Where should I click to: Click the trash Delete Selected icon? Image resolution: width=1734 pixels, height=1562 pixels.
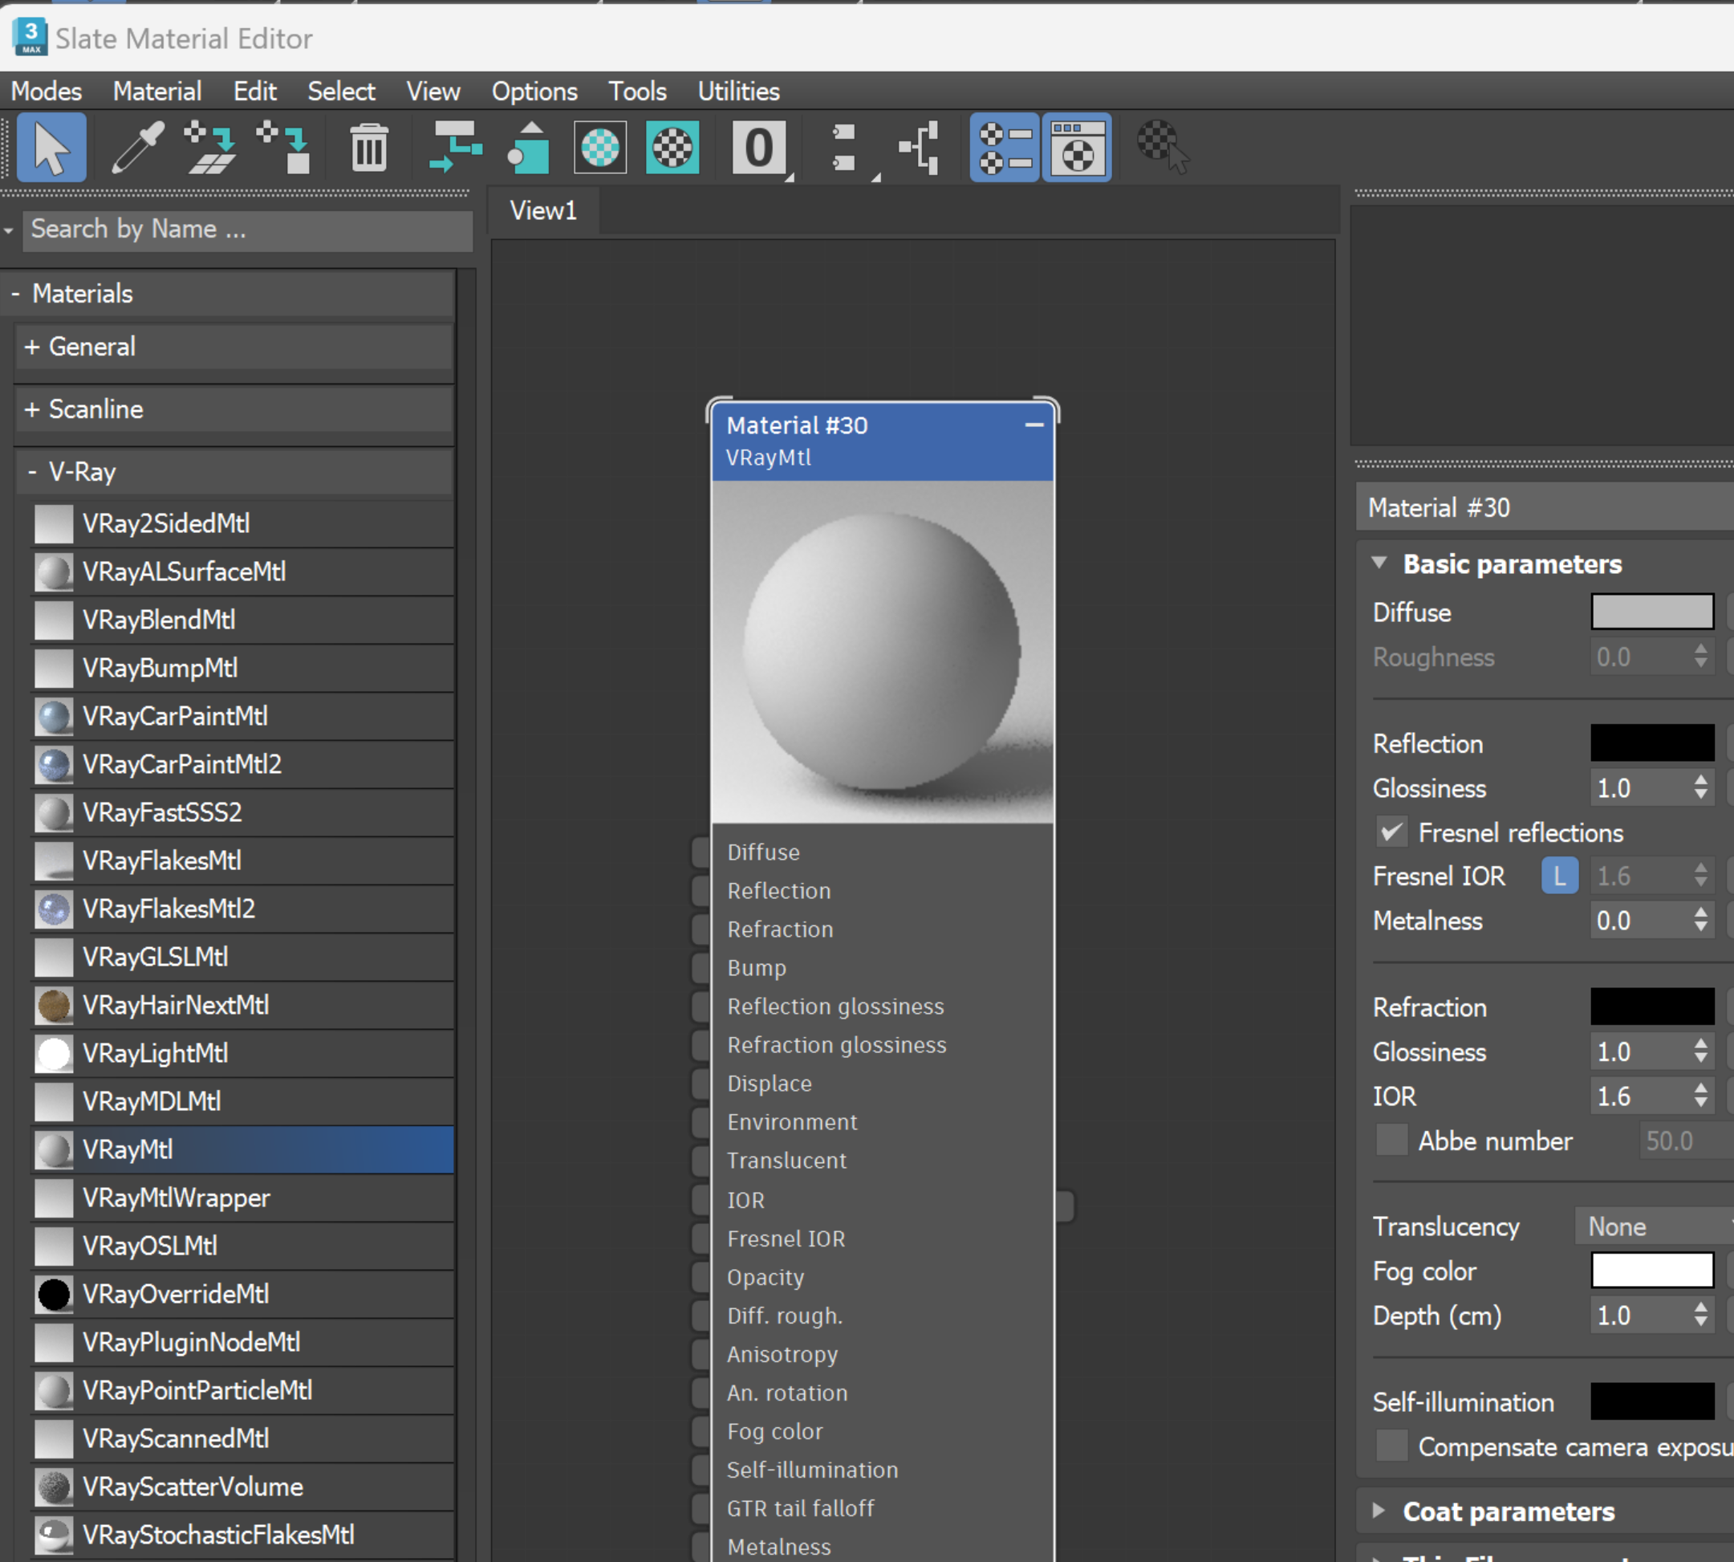coord(369,148)
